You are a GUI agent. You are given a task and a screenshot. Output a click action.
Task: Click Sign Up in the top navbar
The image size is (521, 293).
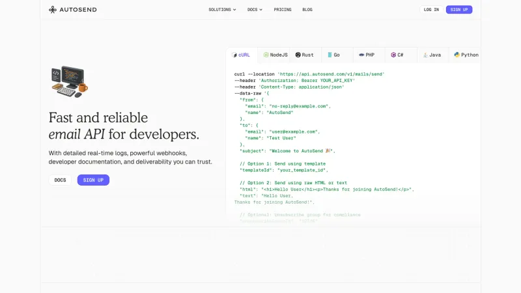(x=459, y=10)
